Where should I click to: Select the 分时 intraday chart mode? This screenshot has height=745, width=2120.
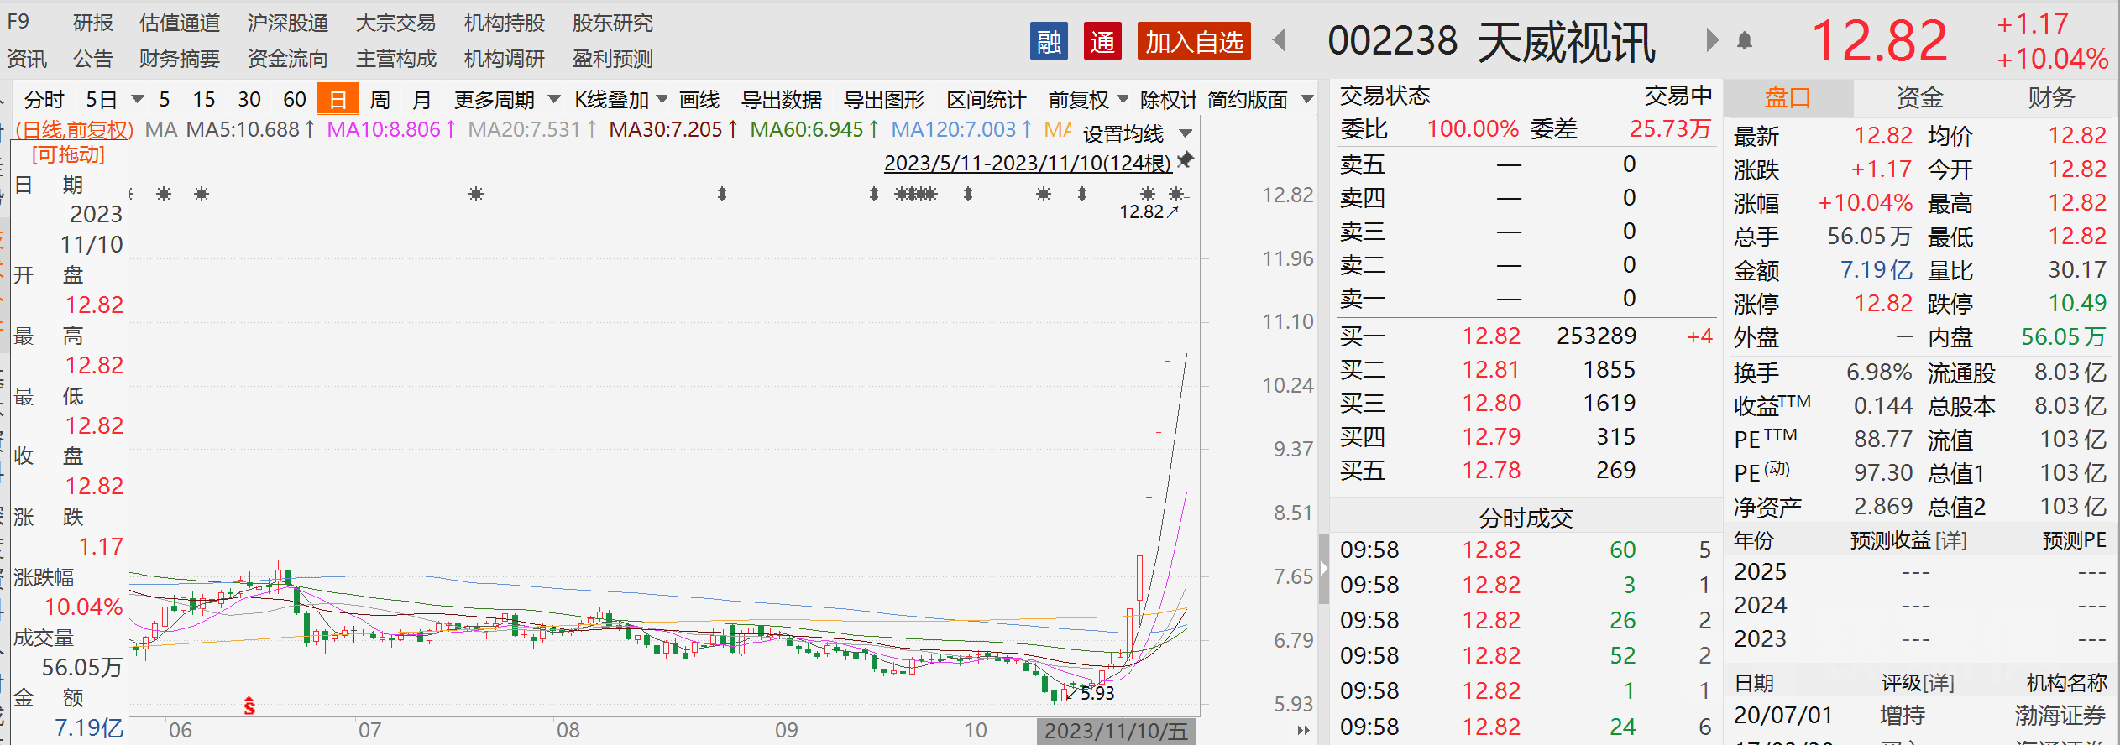click(x=44, y=100)
